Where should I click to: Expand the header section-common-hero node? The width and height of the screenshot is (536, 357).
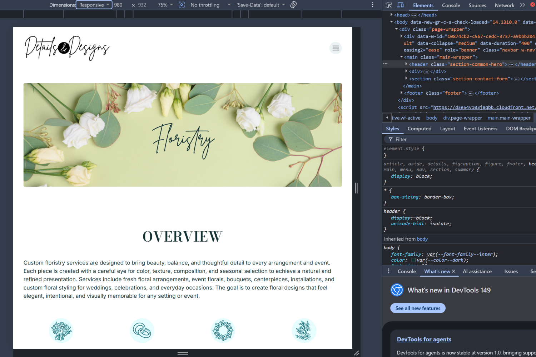click(x=407, y=64)
